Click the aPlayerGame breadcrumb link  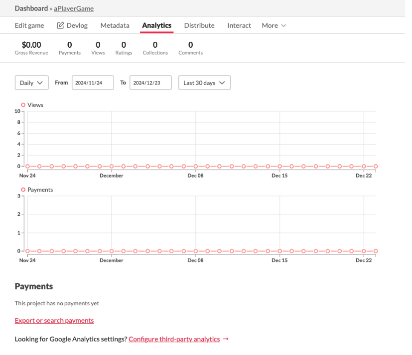[74, 8]
